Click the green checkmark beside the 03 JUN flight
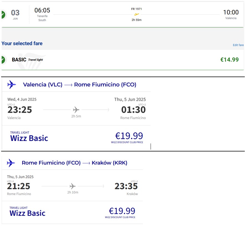This screenshot has width=245, height=228. pyautogui.click(x=3, y=15)
